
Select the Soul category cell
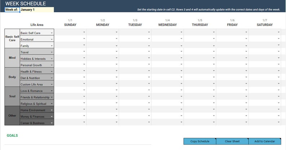(12, 96)
